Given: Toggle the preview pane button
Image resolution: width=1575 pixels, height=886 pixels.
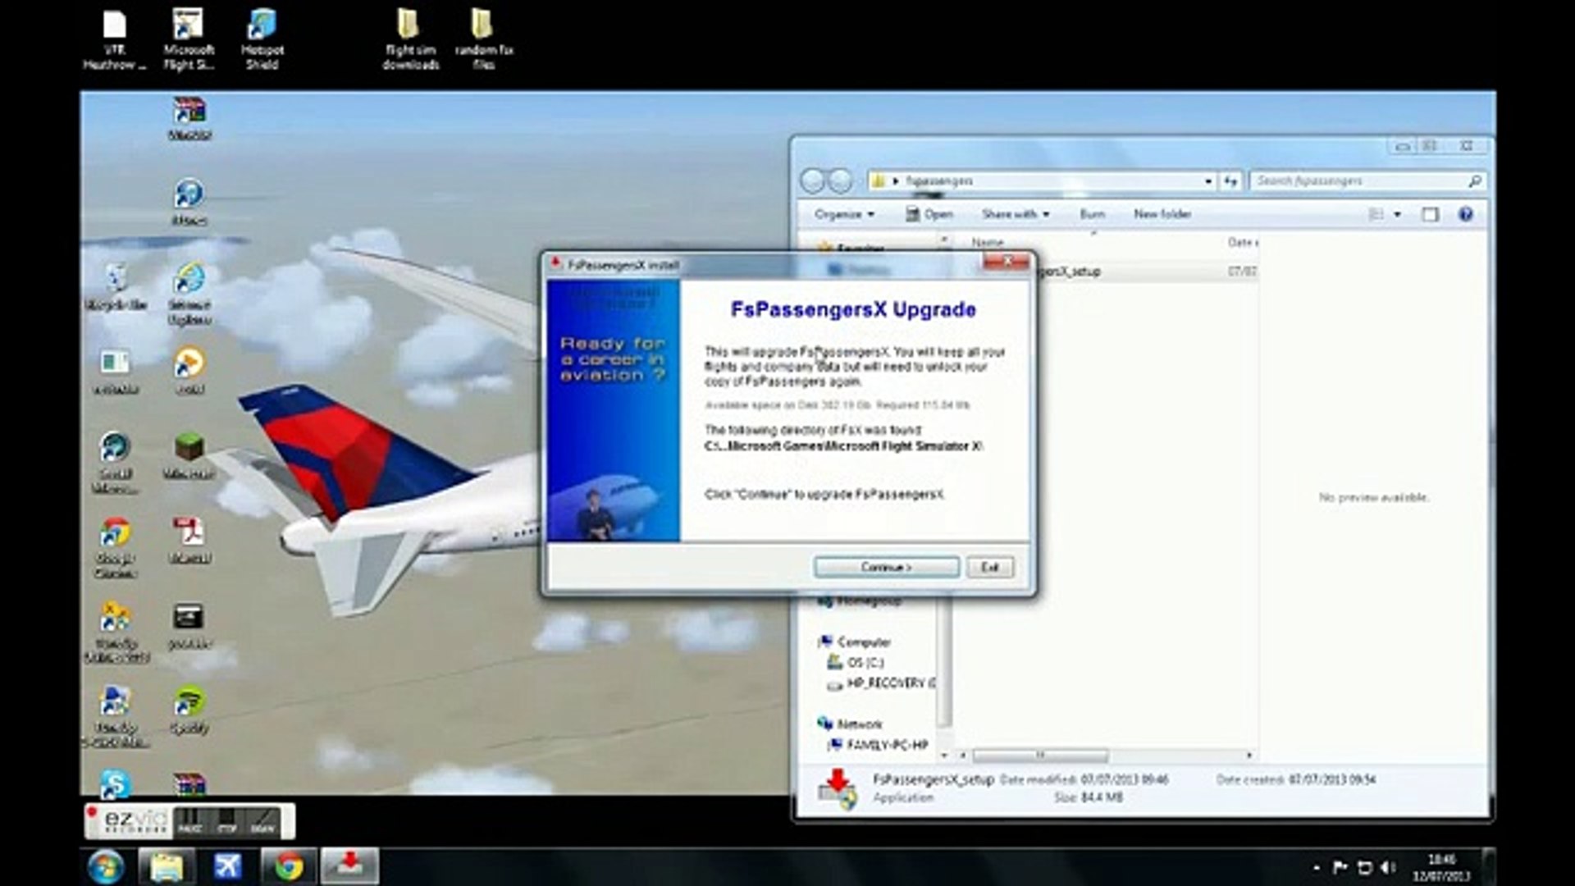Looking at the screenshot, I should pos(1430,214).
